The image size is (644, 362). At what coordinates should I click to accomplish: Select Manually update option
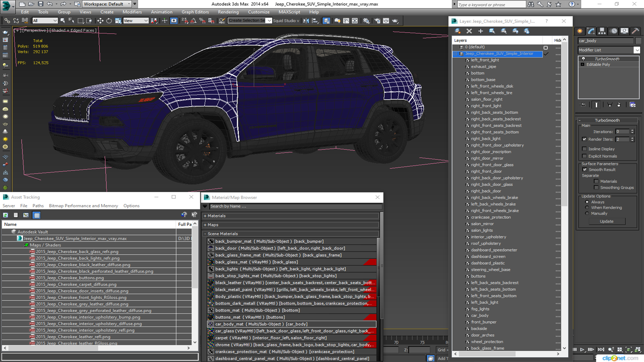tap(587, 213)
